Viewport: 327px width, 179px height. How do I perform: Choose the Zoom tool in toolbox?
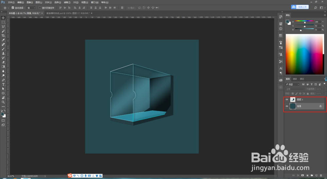coord(3,102)
